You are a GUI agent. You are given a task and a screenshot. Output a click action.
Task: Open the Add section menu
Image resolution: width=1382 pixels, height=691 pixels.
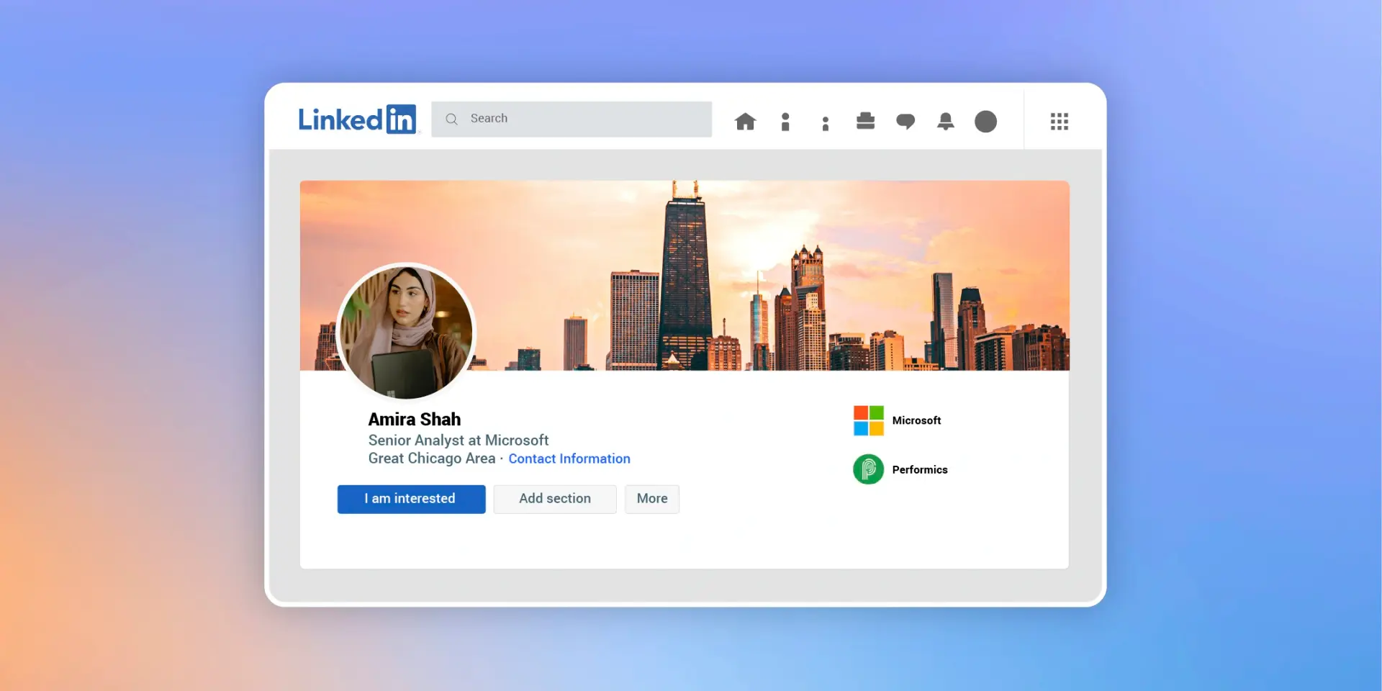[x=554, y=499]
